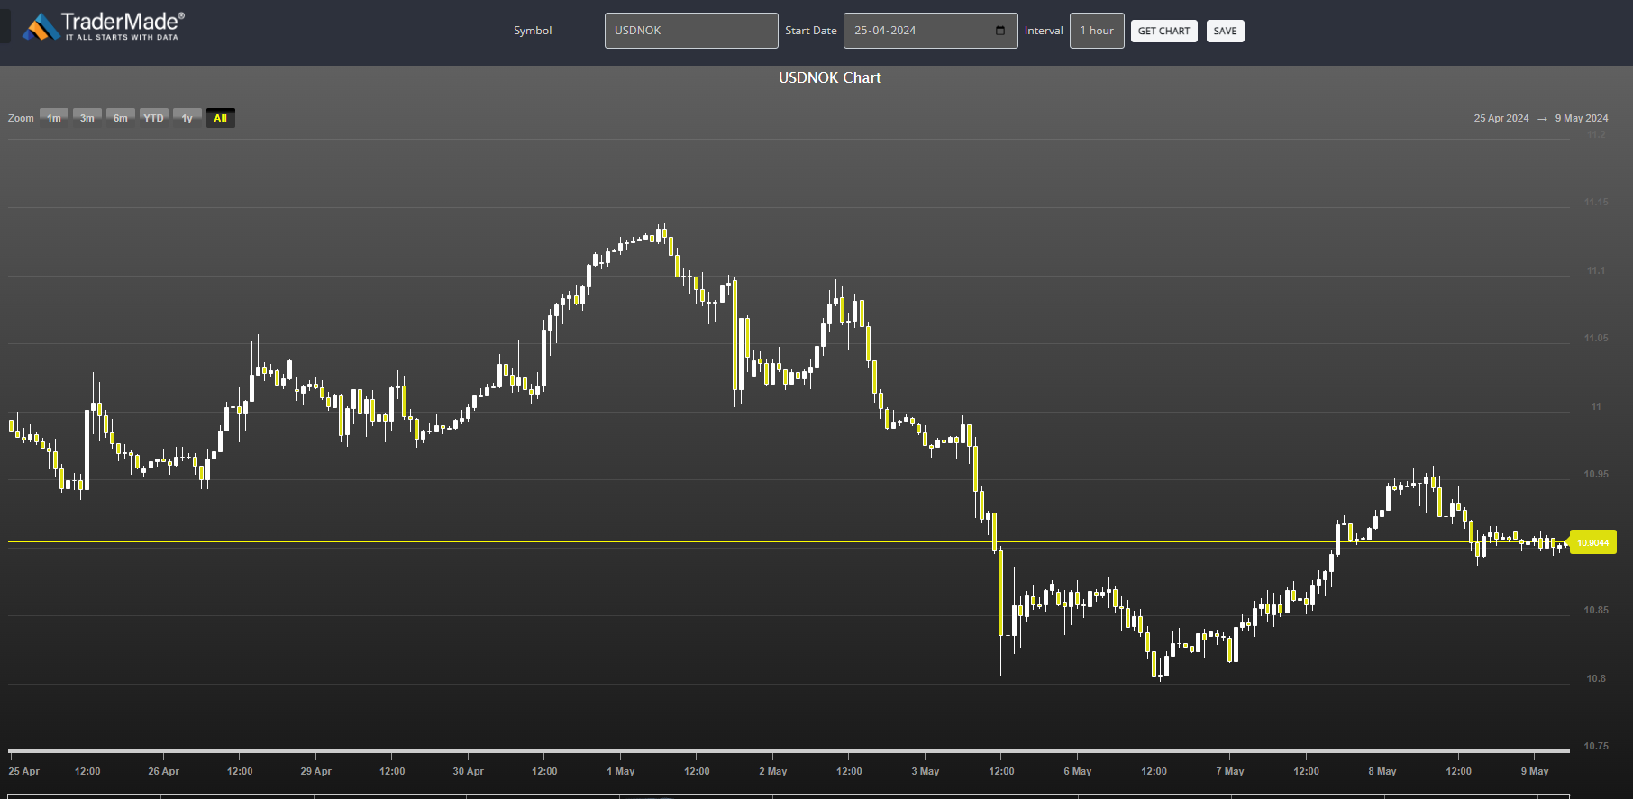Click the Symbol field label
Screen dimensions: 1633x799
pyautogui.click(x=533, y=31)
